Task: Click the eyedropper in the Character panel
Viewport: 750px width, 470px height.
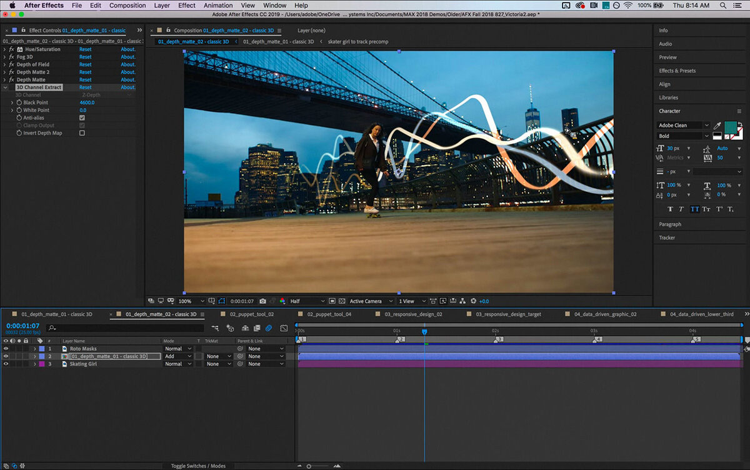Action: 717,126
